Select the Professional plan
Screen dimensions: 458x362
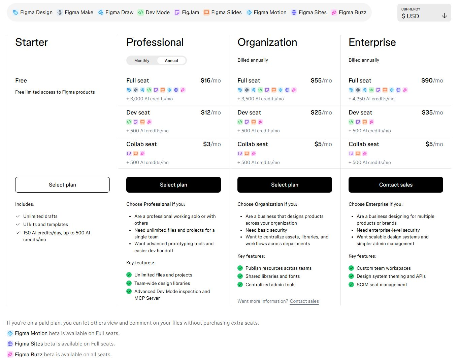pos(173,185)
